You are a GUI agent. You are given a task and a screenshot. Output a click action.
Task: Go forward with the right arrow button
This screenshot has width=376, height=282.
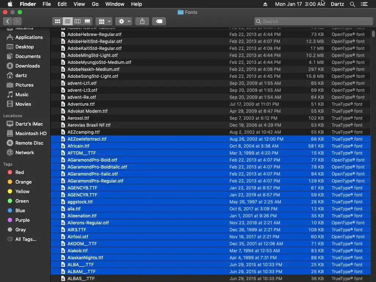pos(17,21)
